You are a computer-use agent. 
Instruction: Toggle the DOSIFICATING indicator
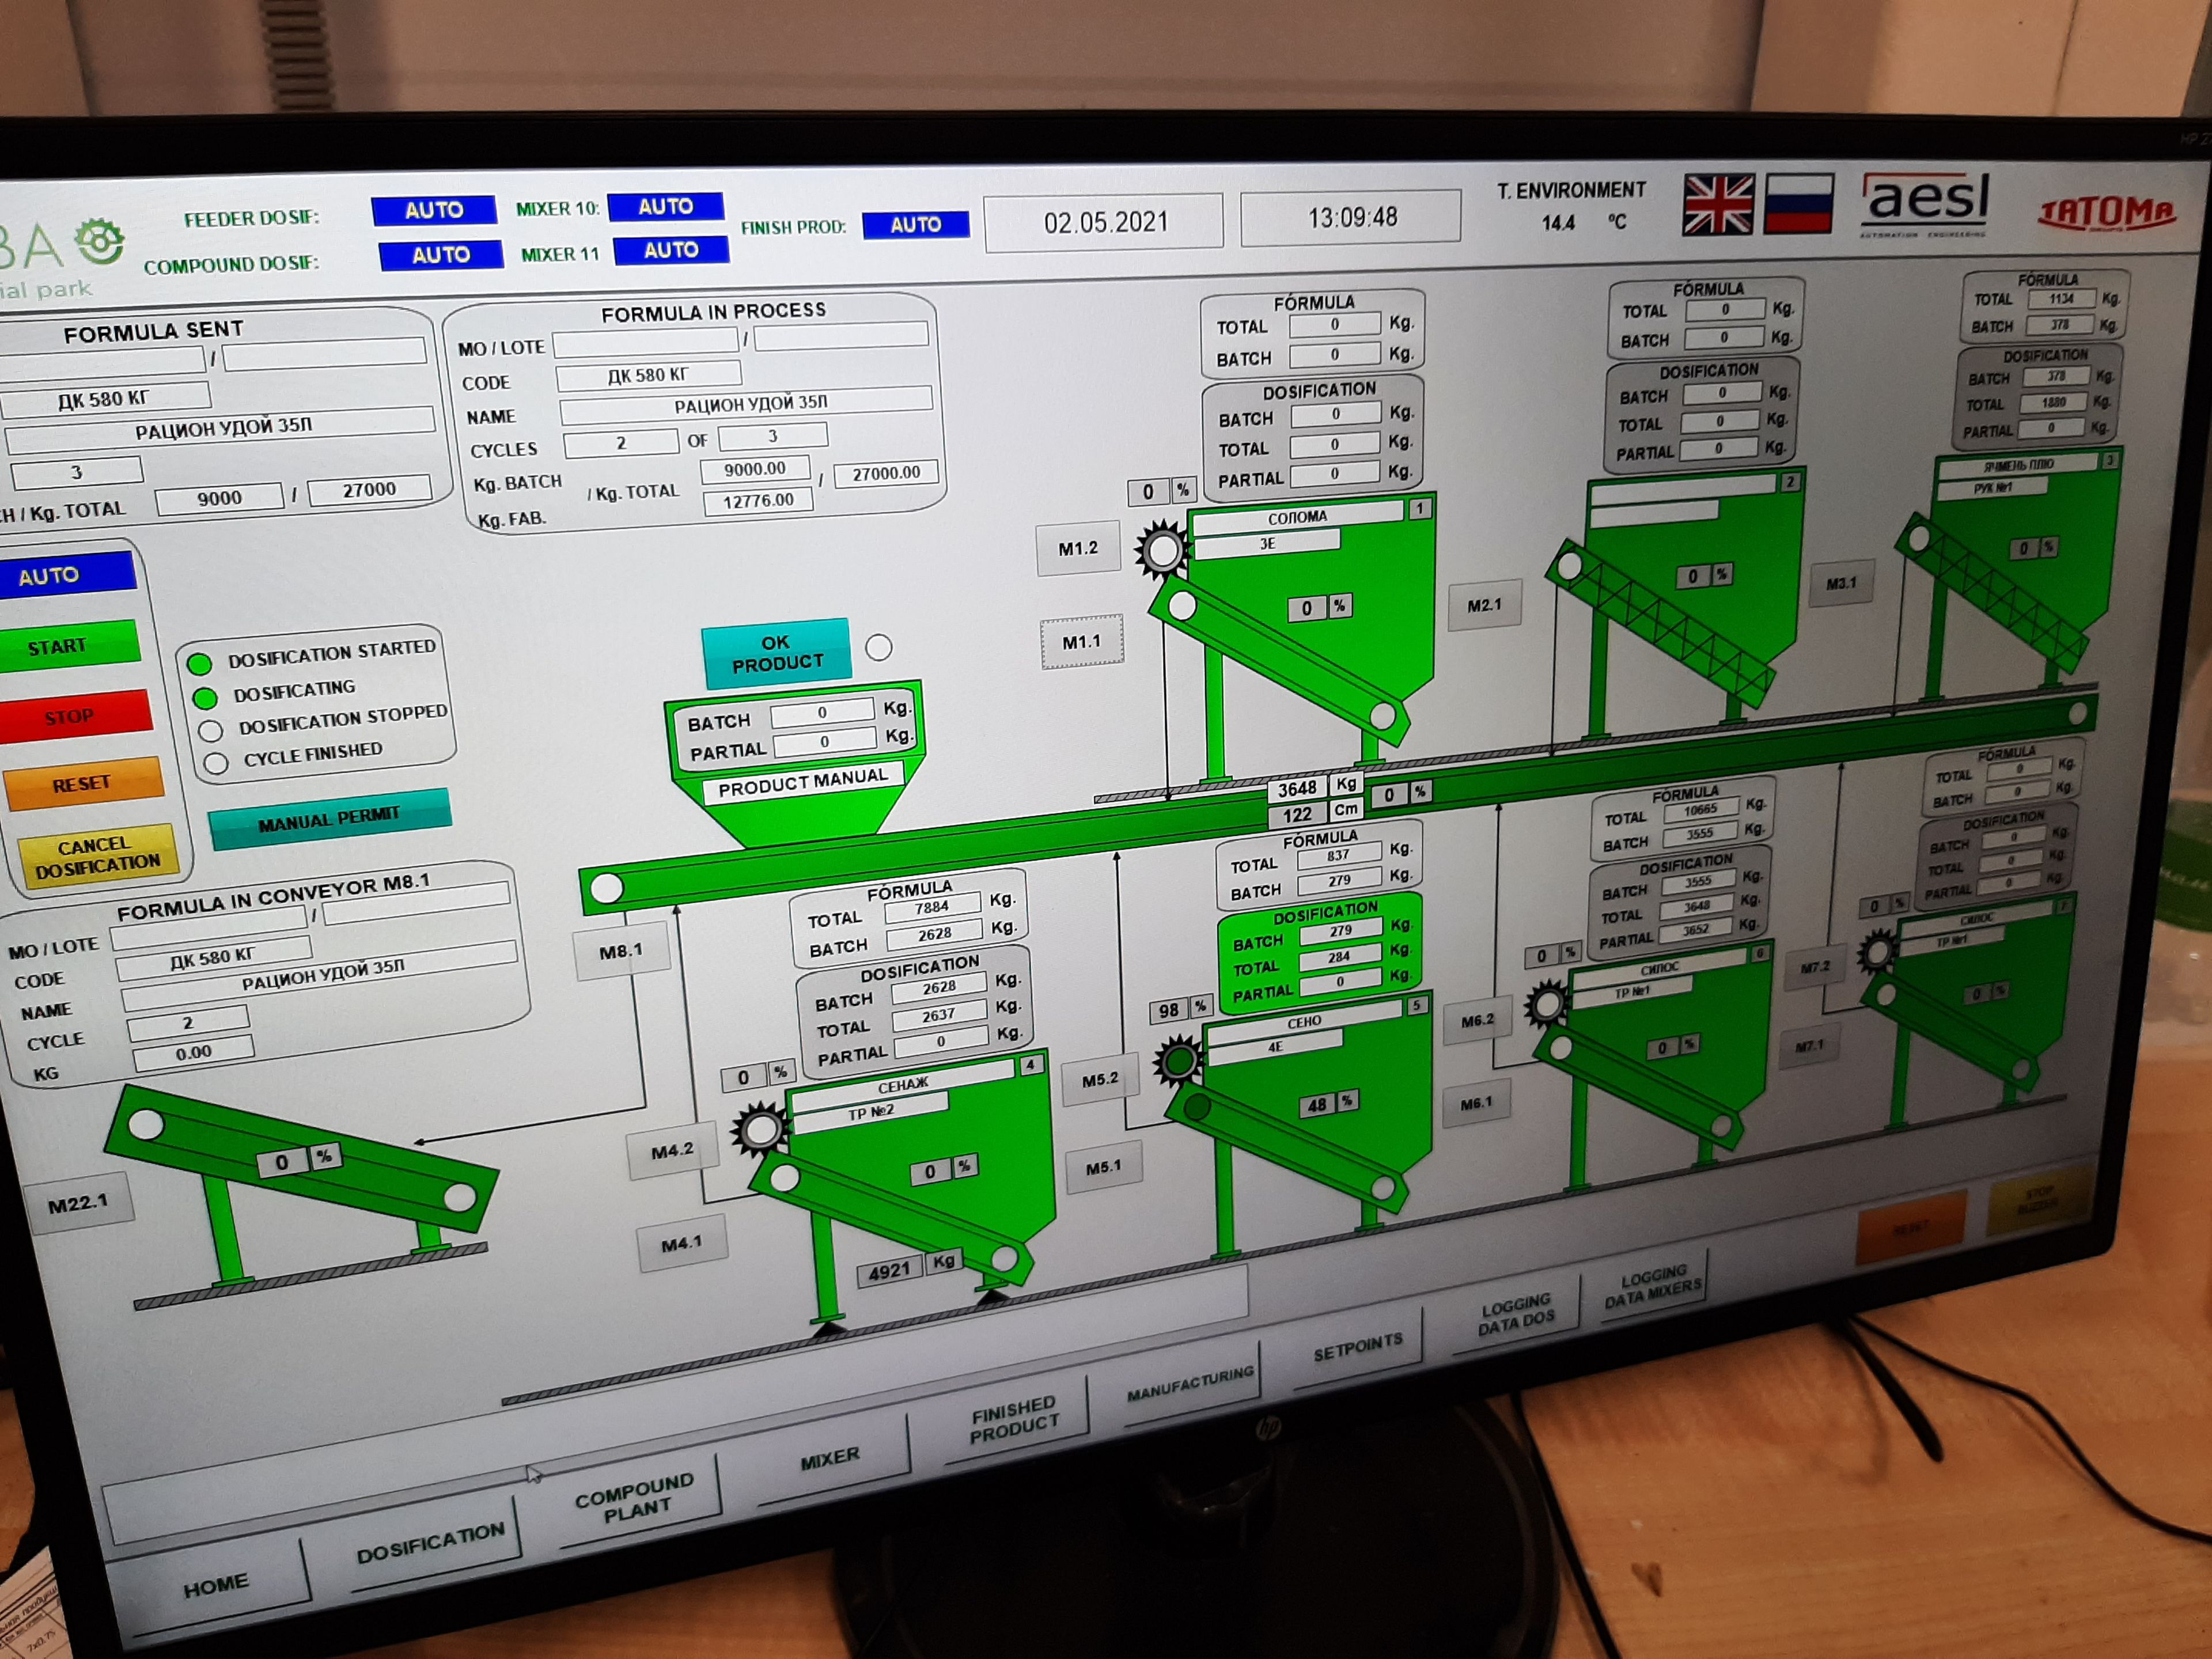pyautogui.click(x=205, y=698)
